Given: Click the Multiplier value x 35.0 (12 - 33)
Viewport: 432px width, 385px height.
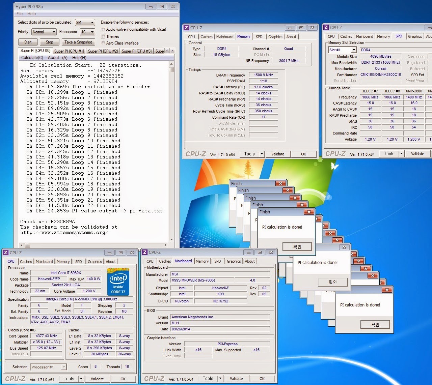Looking at the screenshot, I should pos(47,342).
